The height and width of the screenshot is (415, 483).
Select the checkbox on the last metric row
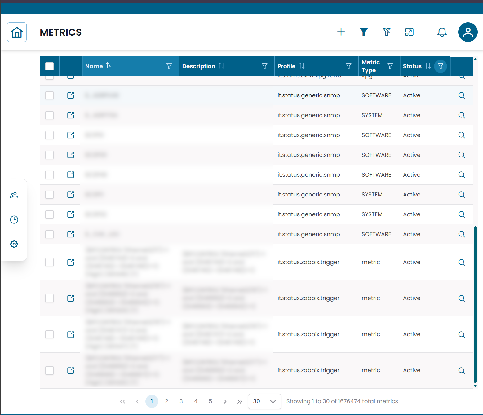pos(49,370)
